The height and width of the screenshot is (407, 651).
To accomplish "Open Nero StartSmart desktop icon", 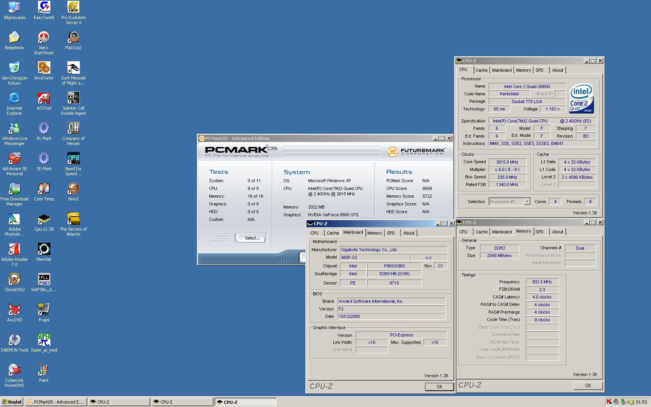I will (x=44, y=43).
